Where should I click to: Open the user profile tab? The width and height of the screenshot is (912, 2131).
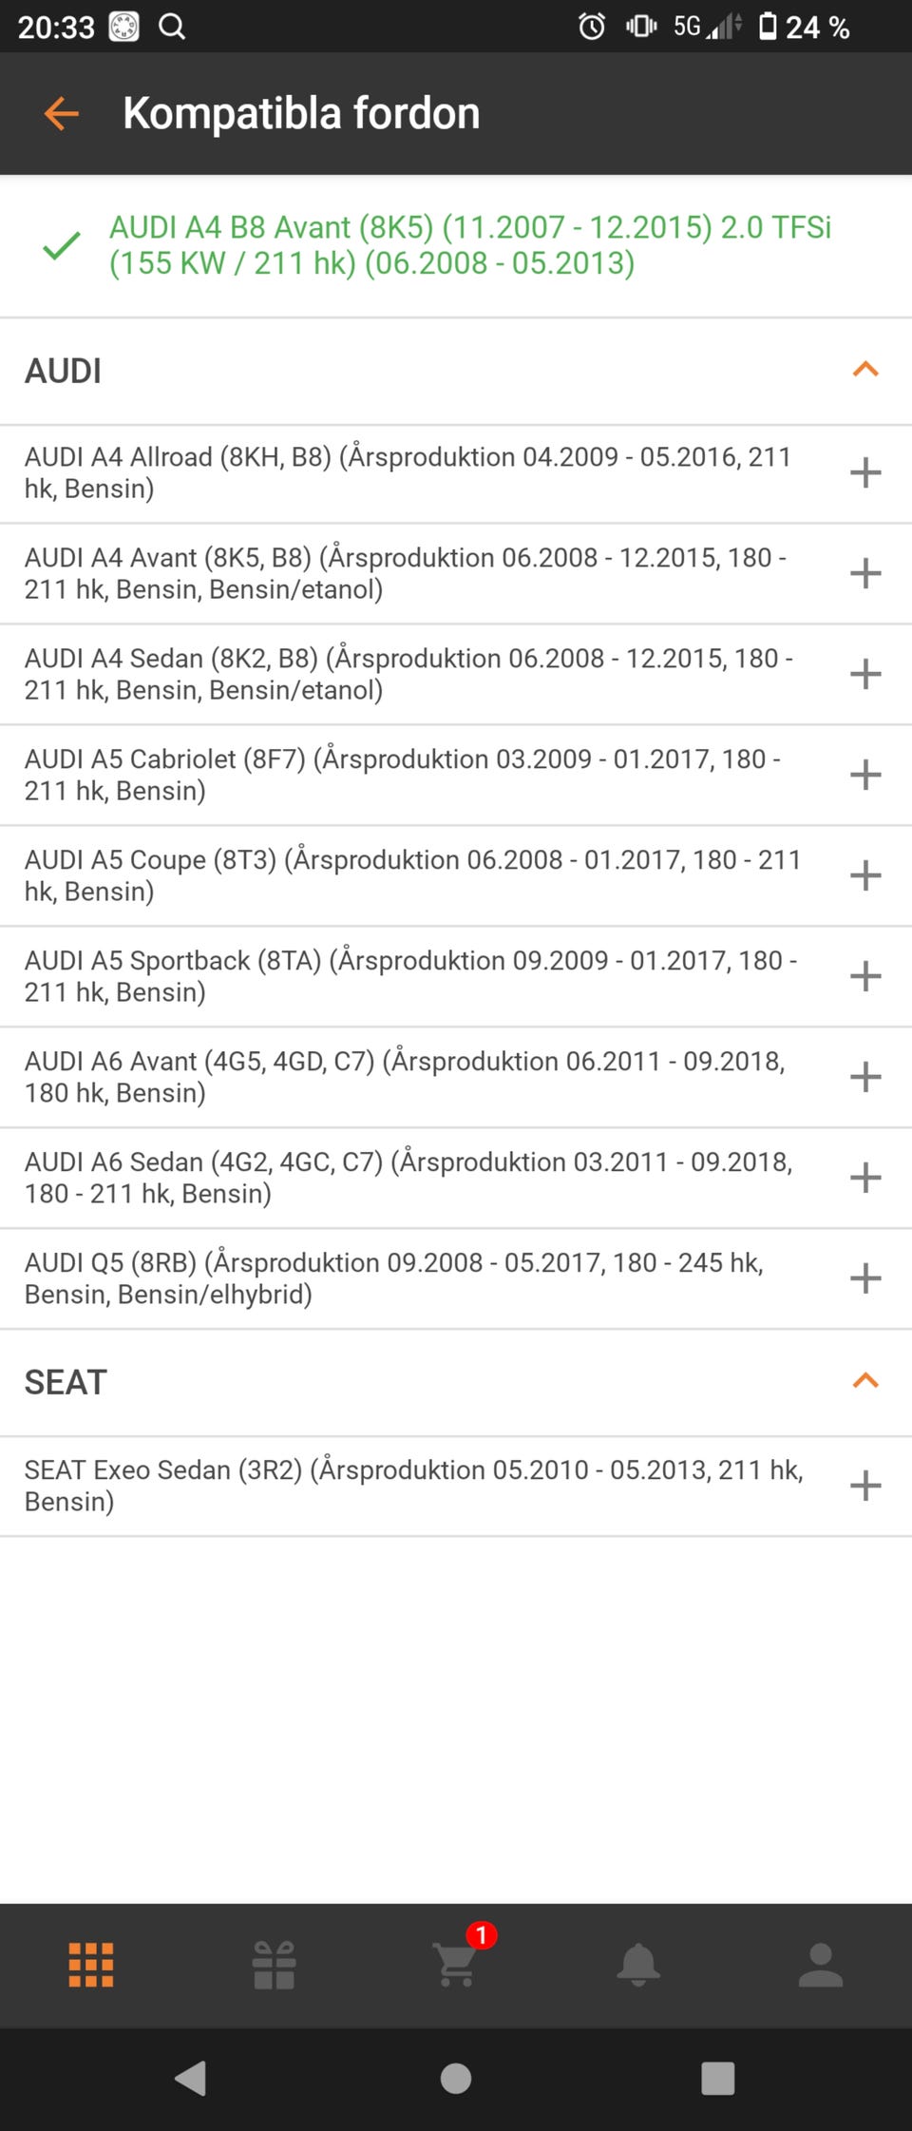[821, 1964]
